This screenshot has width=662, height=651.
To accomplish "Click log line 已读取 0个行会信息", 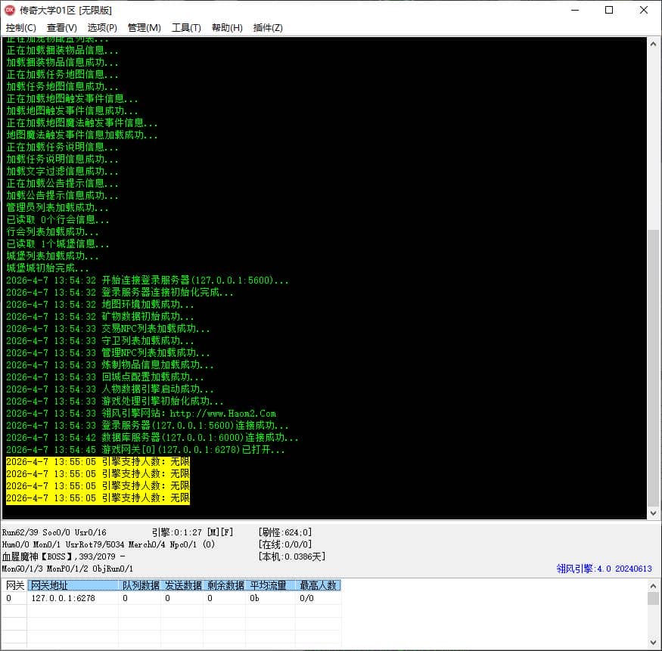I will [x=57, y=220].
